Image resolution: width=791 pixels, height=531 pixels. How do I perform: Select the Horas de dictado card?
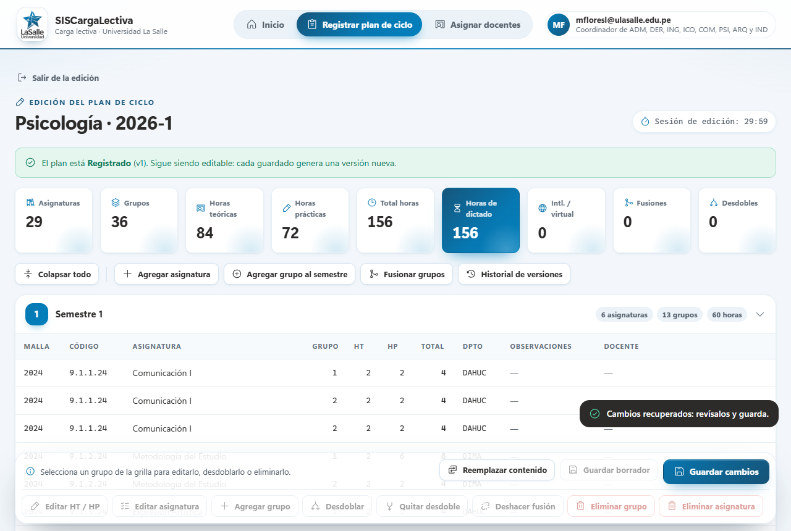pos(481,220)
